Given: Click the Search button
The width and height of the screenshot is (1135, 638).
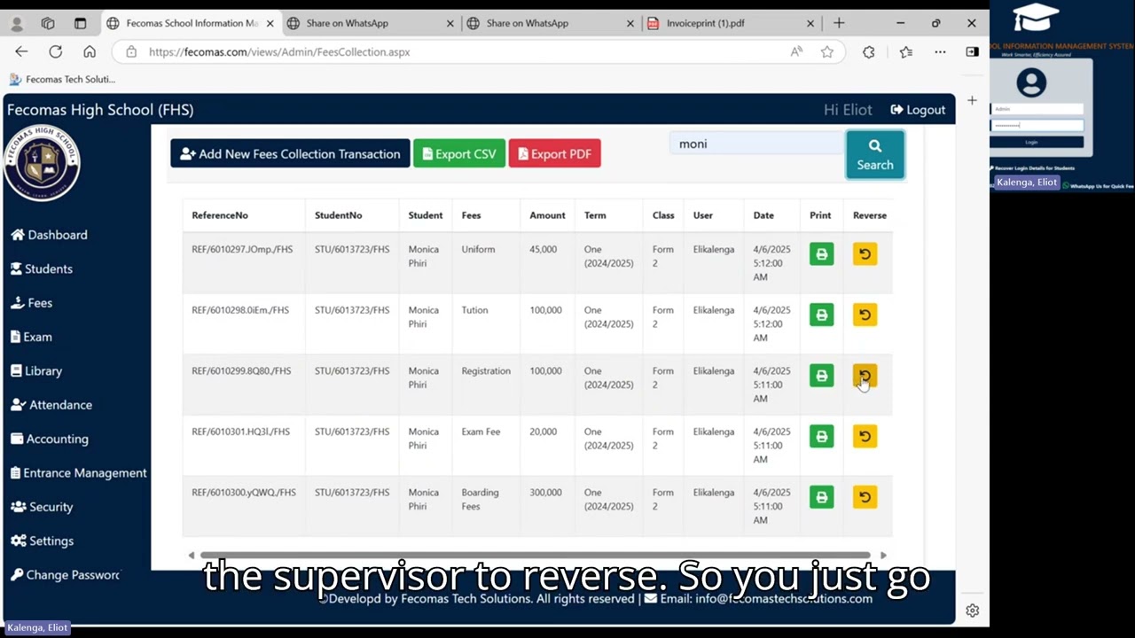Looking at the screenshot, I should tap(875, 155).
